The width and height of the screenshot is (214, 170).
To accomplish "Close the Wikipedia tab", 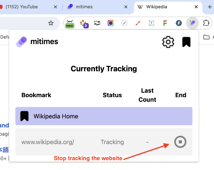I will [x=196, y=7].
